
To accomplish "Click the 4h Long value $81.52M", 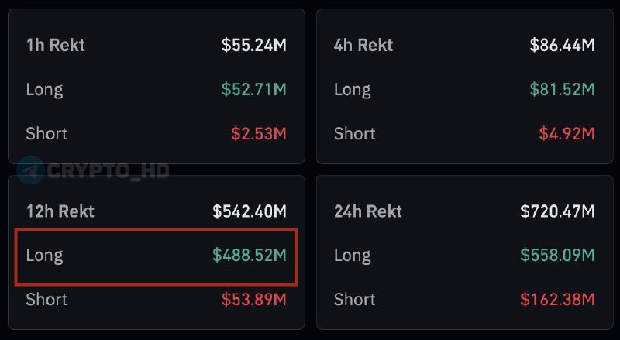I will 563,89.
